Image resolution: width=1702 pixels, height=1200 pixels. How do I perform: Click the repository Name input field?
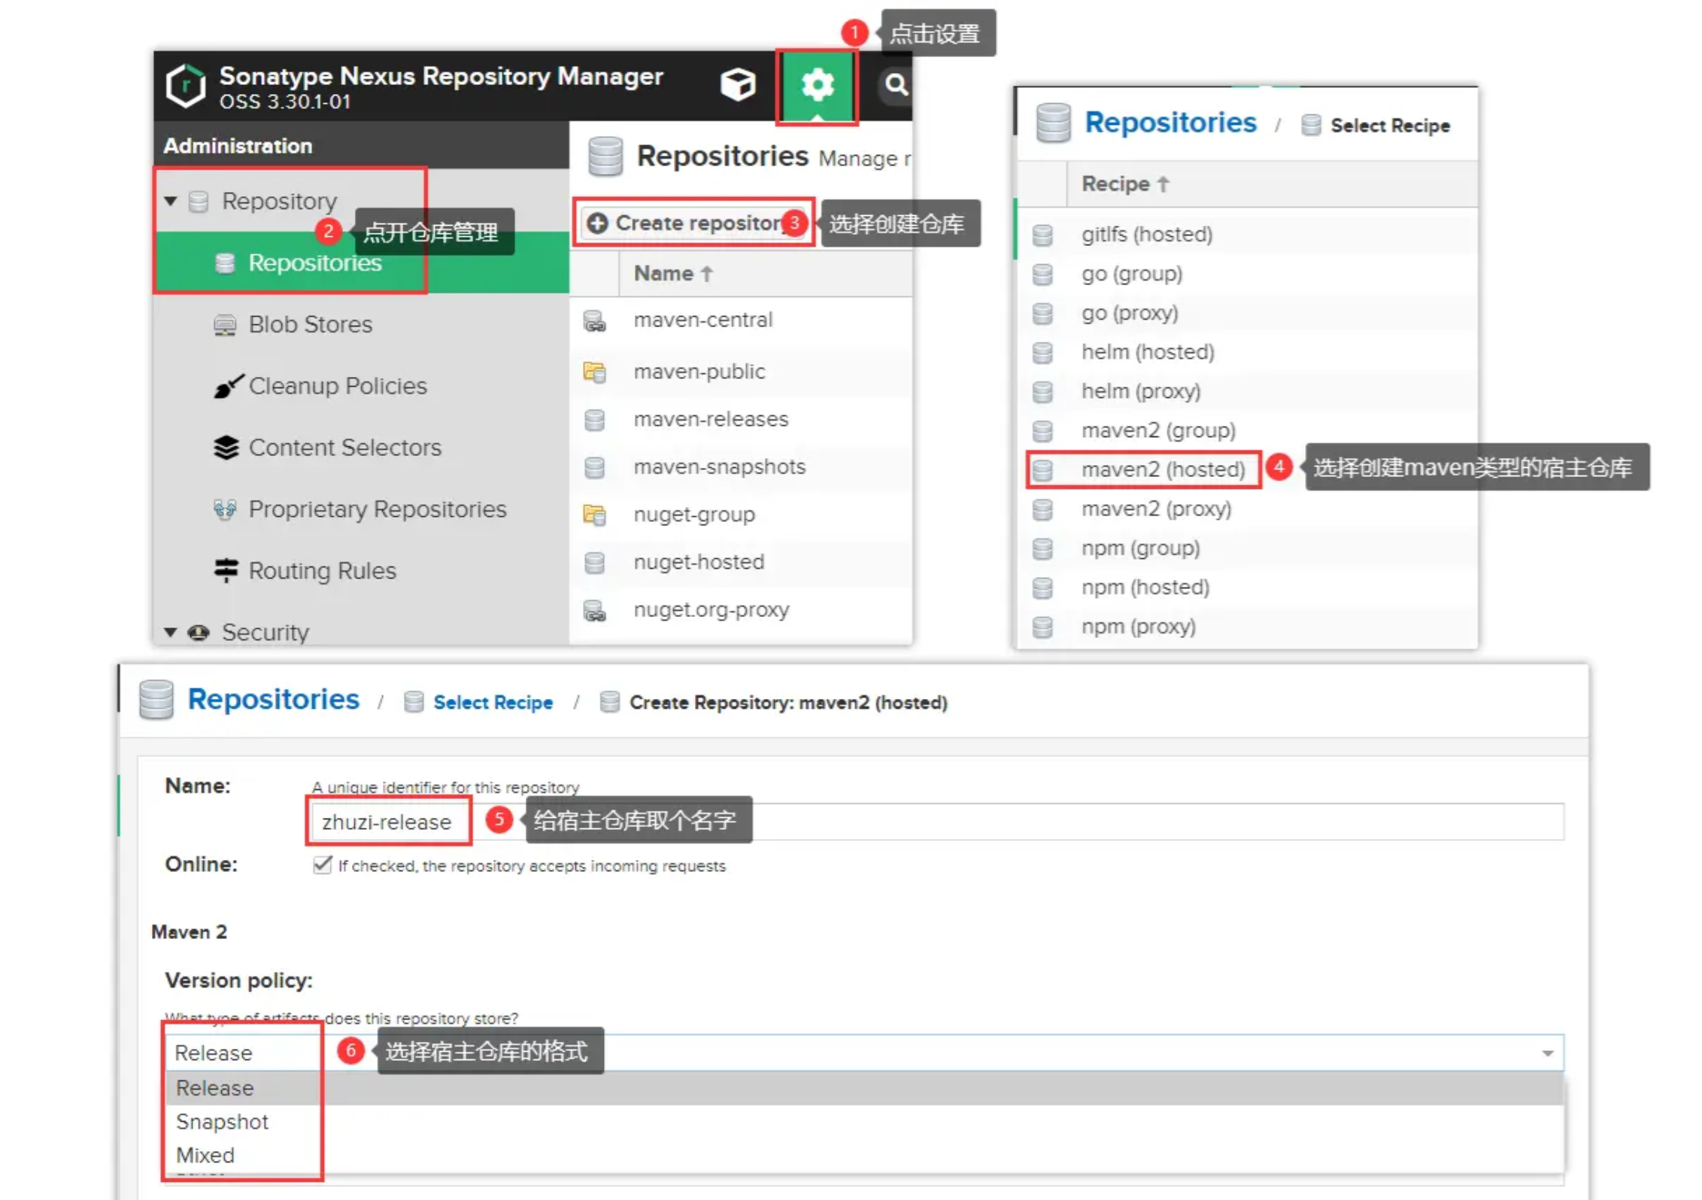(x=938, y=822)
